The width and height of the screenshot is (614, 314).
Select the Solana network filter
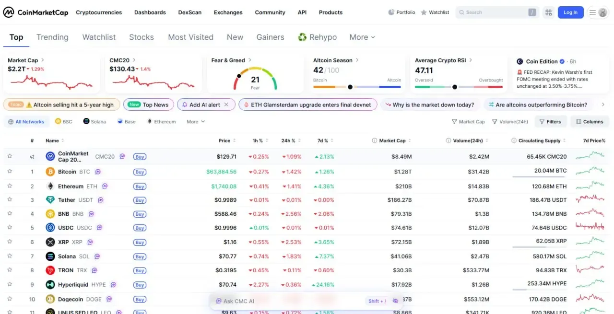[94, 122]
